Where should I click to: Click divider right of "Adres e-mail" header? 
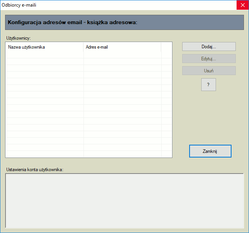click(161, 47)
